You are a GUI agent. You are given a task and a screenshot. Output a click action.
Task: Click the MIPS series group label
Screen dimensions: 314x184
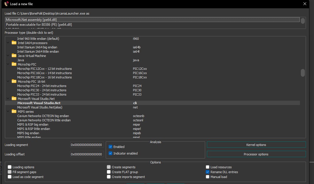tap(25, 112)
